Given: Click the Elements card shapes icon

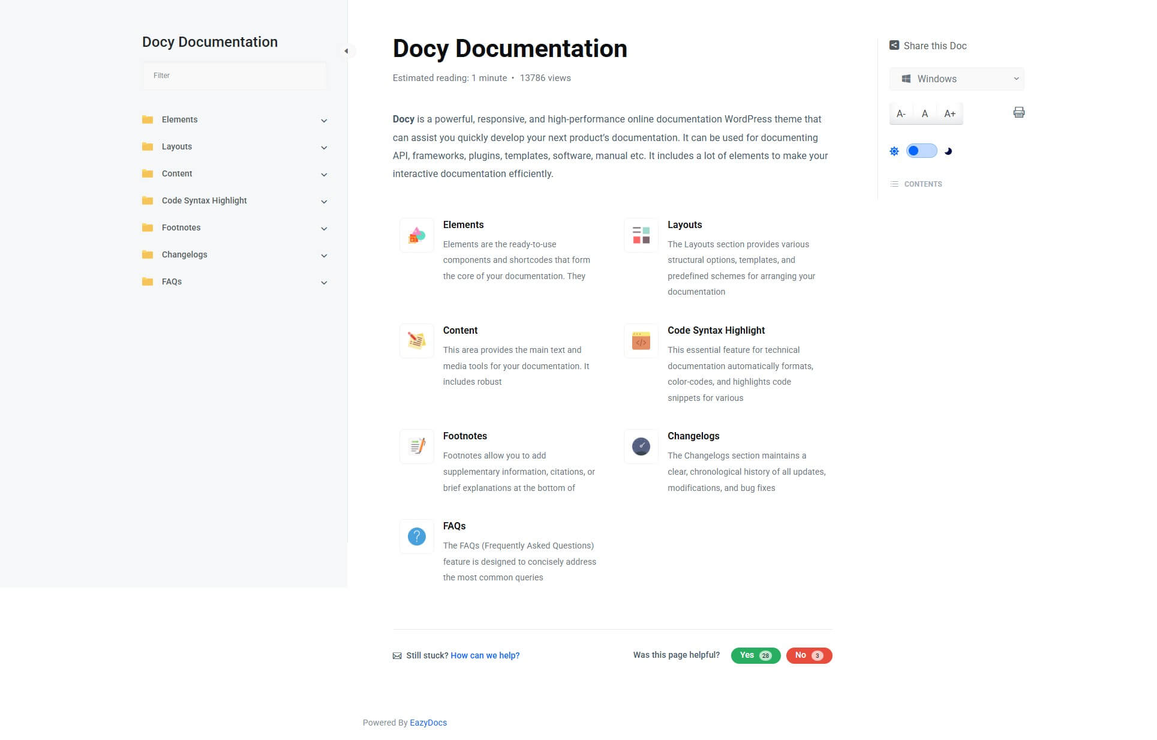Looking at the screenshot, I should coord(416,235).
